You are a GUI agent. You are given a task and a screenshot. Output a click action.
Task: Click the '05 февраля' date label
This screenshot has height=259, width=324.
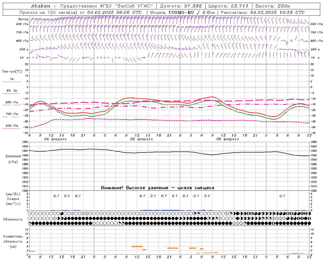click(x=141, y=139)
